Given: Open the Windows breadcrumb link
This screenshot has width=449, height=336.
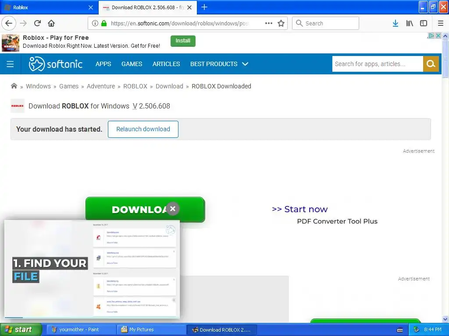Looking at the screenshot, I should 39,86.
